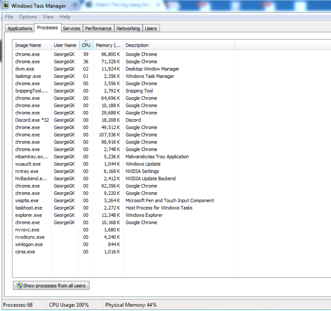Click chrome.exe row with 64,696 K memory
331x311 pixels.
pyautogui.click(x=124, y=98)
